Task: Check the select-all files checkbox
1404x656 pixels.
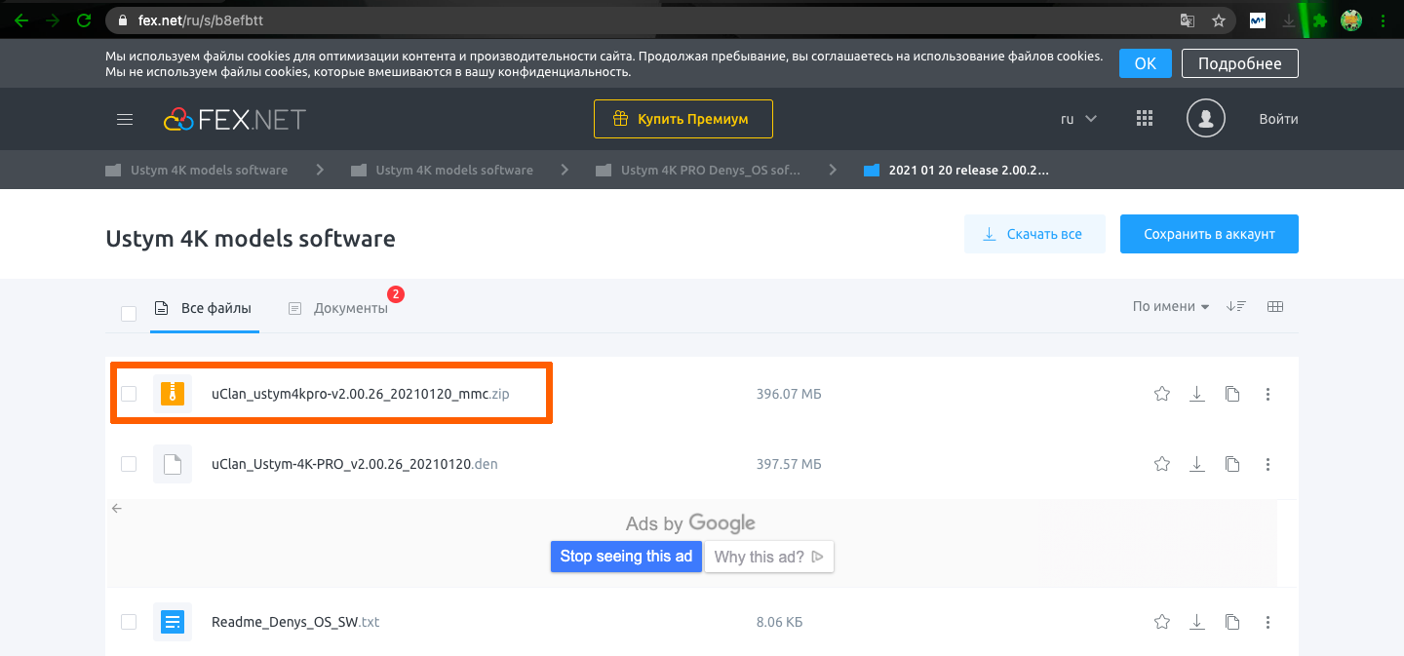Action: click(x=129, y=313)
